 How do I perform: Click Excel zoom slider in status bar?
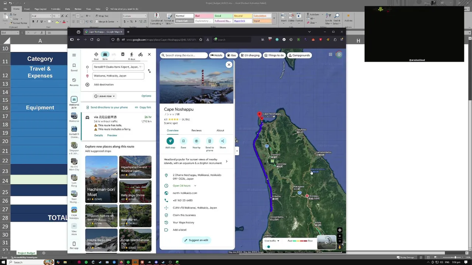click(455, 257)
